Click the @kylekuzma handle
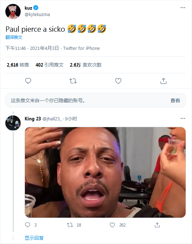Viewport: 192px width, 244px height. tap(37, 15)
